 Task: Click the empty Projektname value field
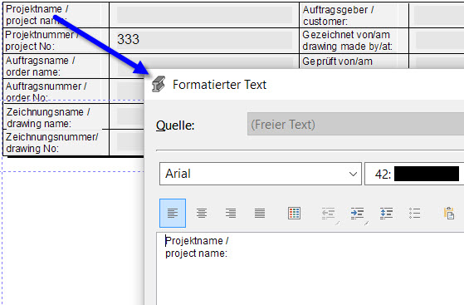(204, 15)
